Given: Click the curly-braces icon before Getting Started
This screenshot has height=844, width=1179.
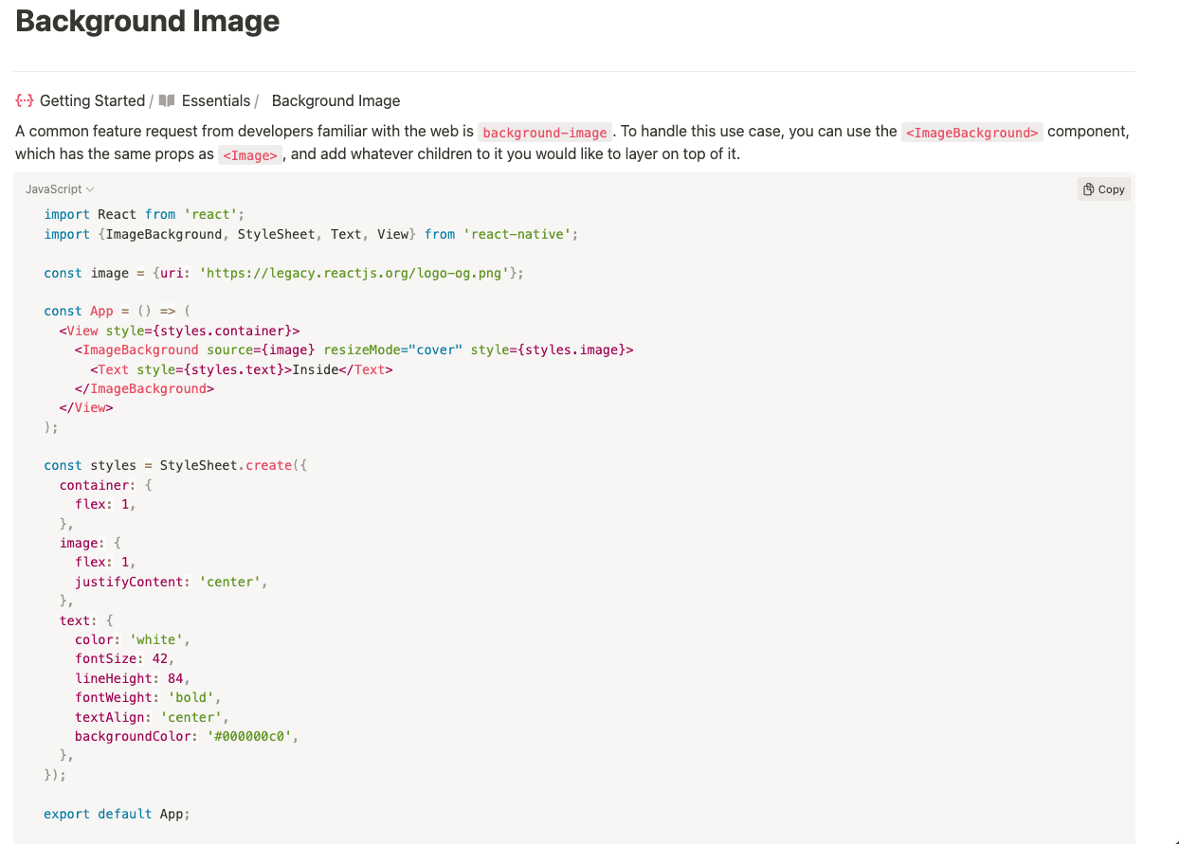Looking at the screenshot, I should tap(25, 100).
